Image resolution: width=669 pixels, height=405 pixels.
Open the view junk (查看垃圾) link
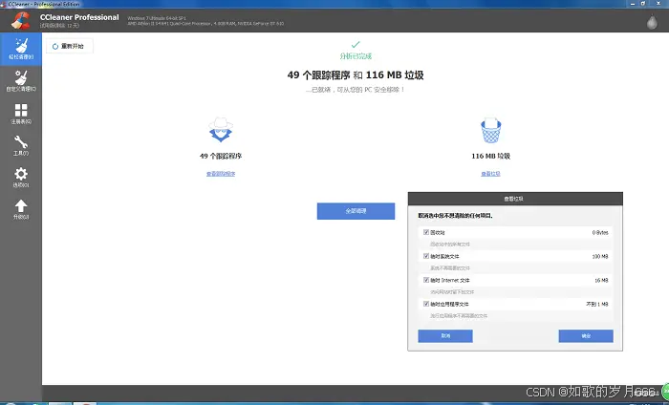click(x=490, y=174)
